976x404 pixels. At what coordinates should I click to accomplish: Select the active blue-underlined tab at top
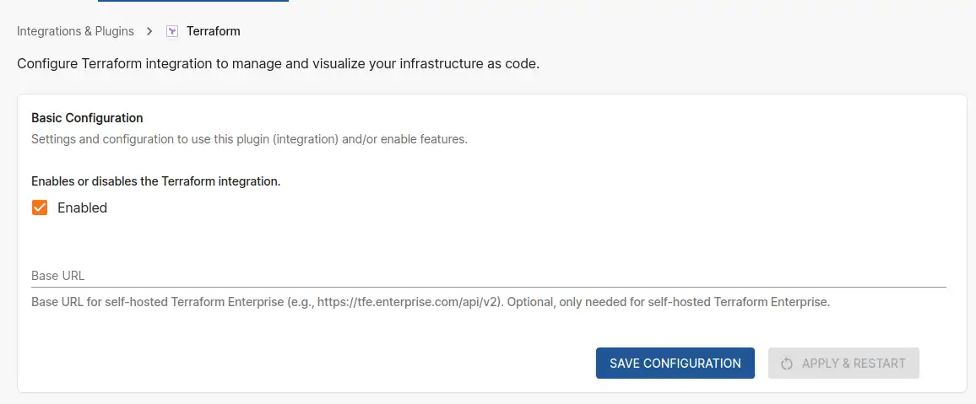pos(193,1)
